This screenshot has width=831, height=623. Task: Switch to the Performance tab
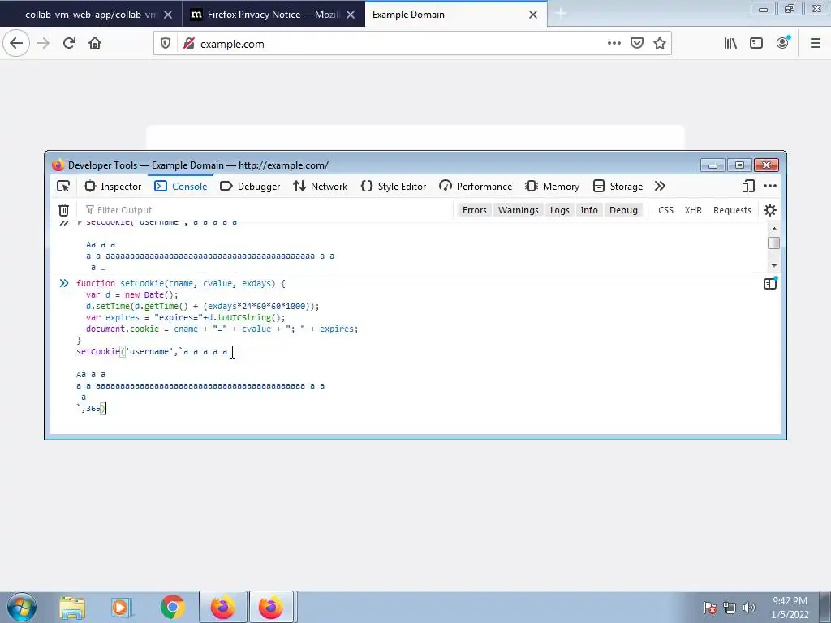[x=476, y=186]
